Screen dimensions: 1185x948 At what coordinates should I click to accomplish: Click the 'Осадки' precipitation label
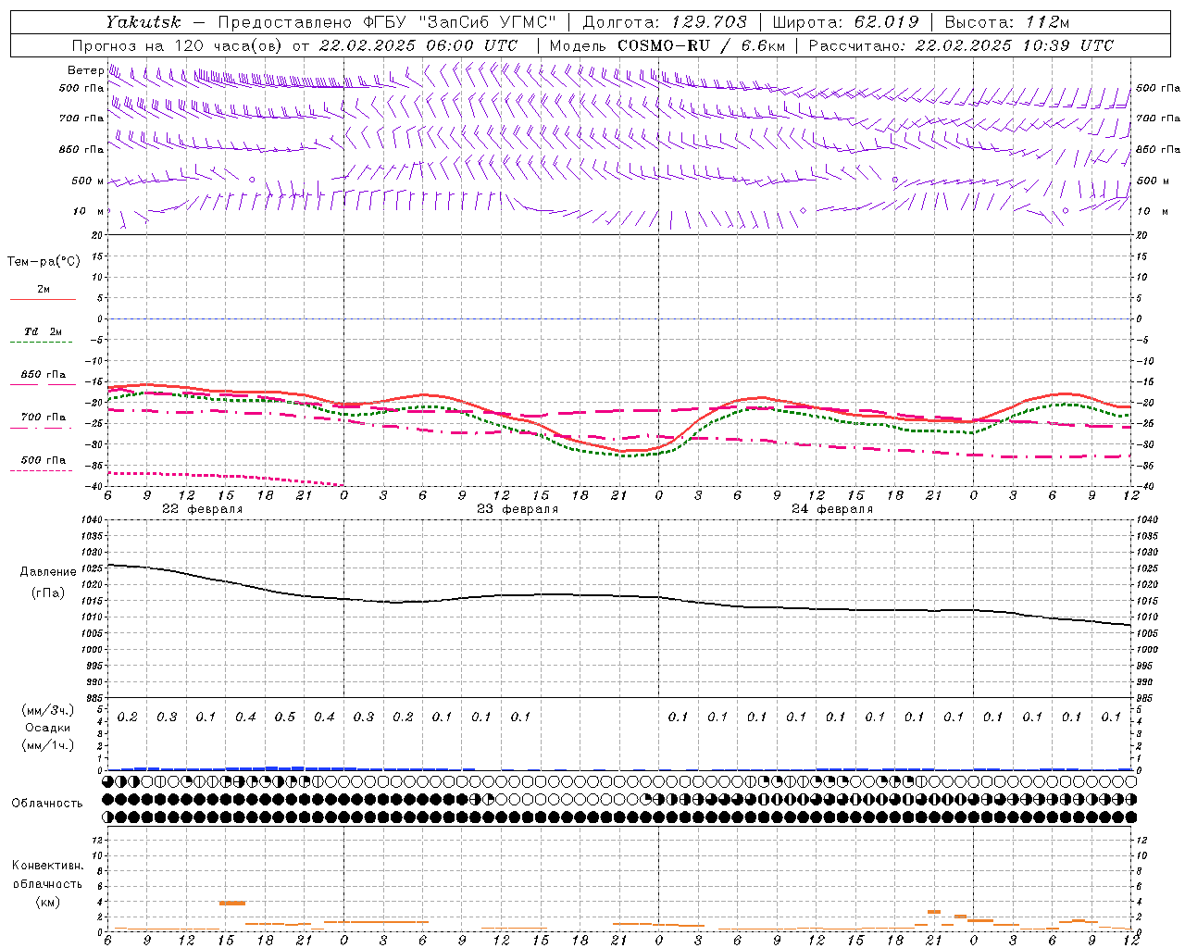pyautogui.click(x=47, y=728)
